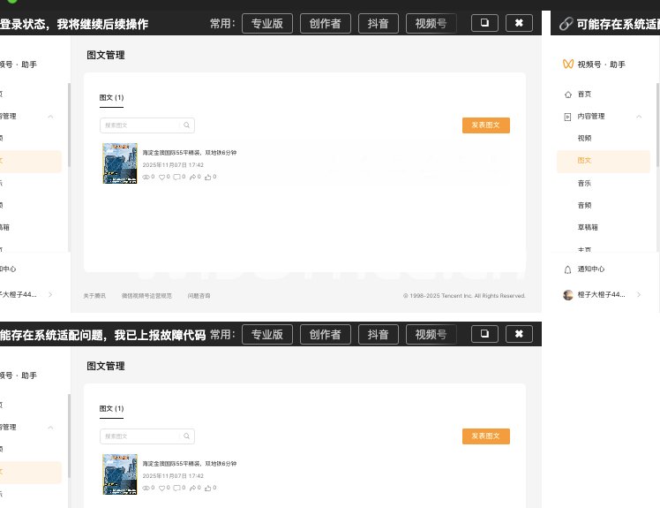Open 首页 in the right-hand window sidebar
The height and width of the screenshot is (508, 660).
[584, 95]
